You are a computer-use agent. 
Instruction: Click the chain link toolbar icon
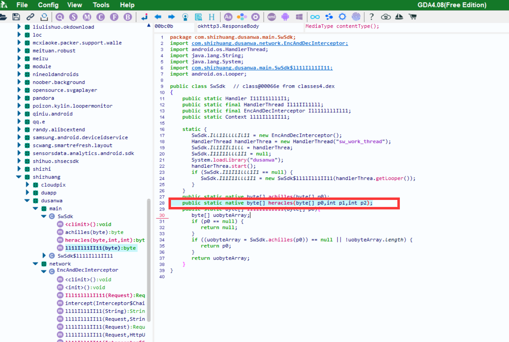point(30,17)
